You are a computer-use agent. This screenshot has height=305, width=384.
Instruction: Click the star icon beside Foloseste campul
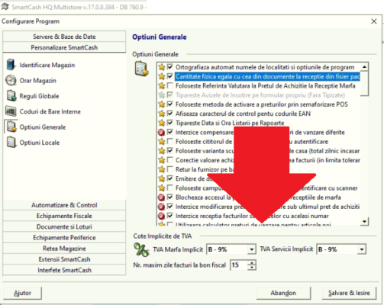tap(162, 188)
